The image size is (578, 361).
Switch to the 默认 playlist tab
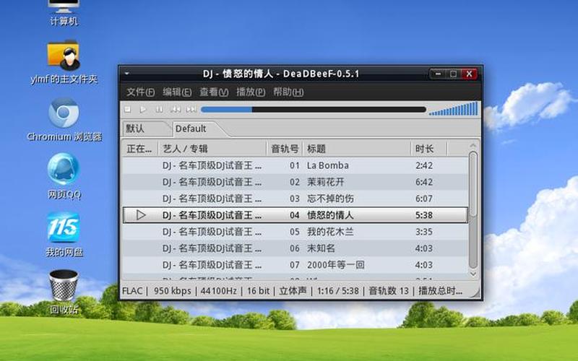147,129
